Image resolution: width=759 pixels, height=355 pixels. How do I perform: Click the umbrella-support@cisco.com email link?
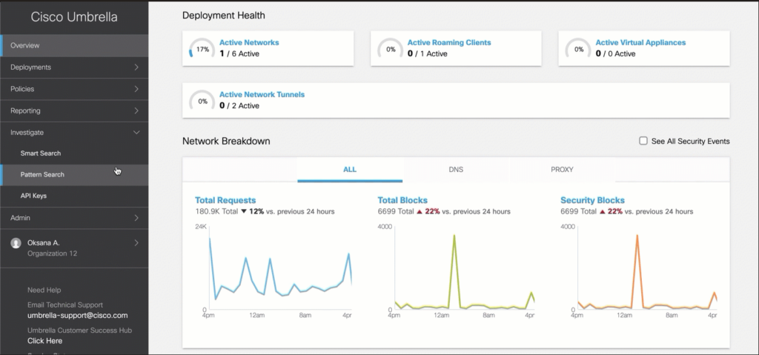coord(78,315)
